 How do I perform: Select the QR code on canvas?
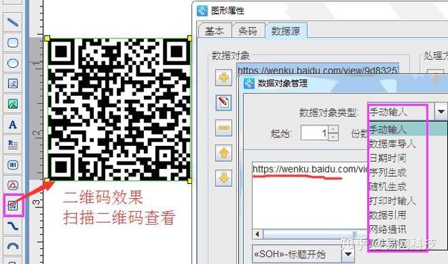click(119, 109)
